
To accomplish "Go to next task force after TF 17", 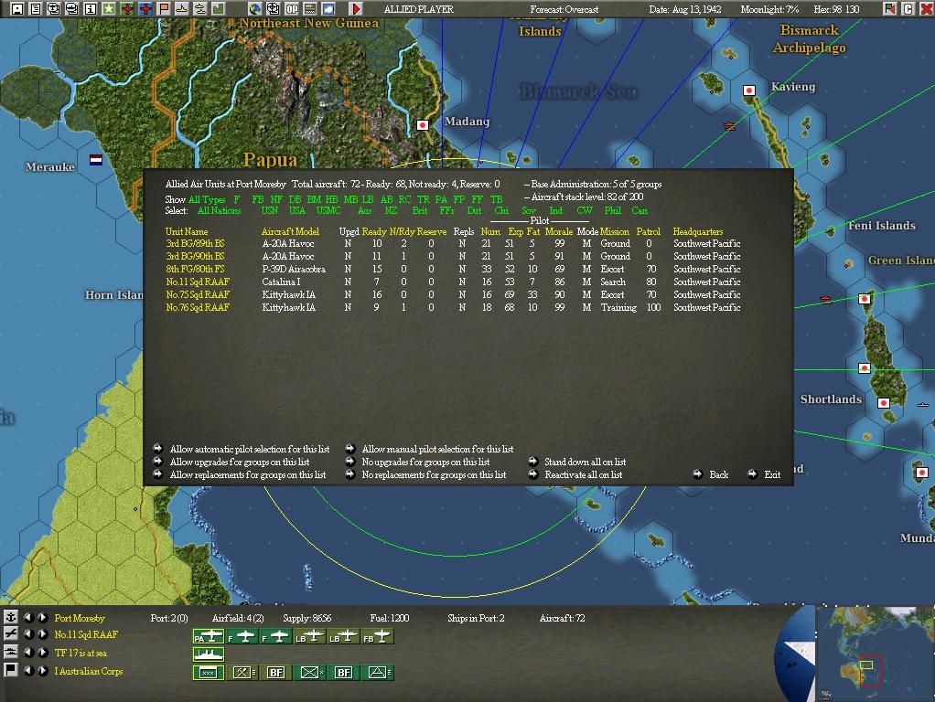I will click(x=43, y=653).
